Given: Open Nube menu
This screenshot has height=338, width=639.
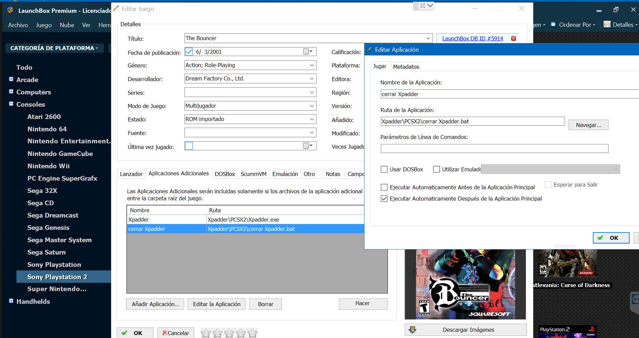Looking at the screenshot, I should [67, 25].
